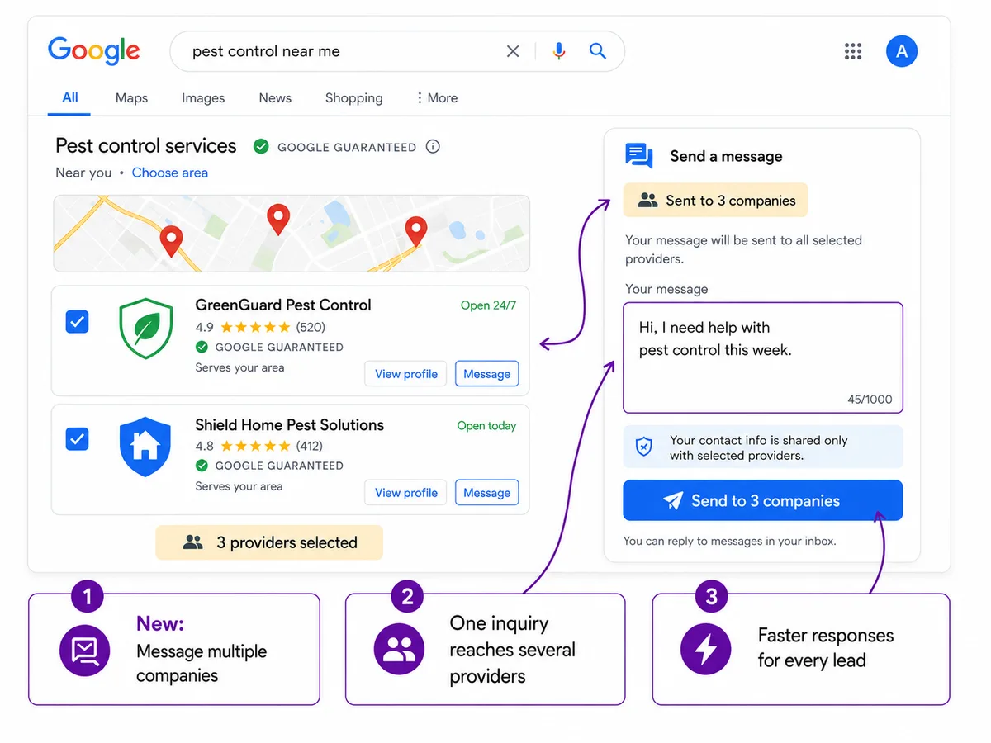
Task: Click the Send a message heading
Action: (x=726, y=156)
